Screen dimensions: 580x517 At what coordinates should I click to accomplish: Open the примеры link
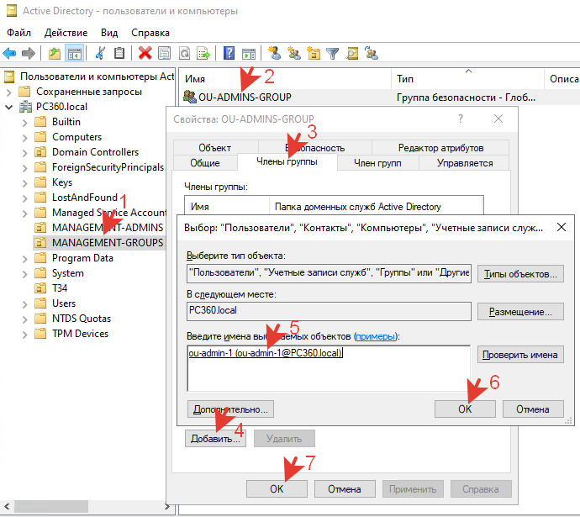pyautogui.click(x=375, y=336)
